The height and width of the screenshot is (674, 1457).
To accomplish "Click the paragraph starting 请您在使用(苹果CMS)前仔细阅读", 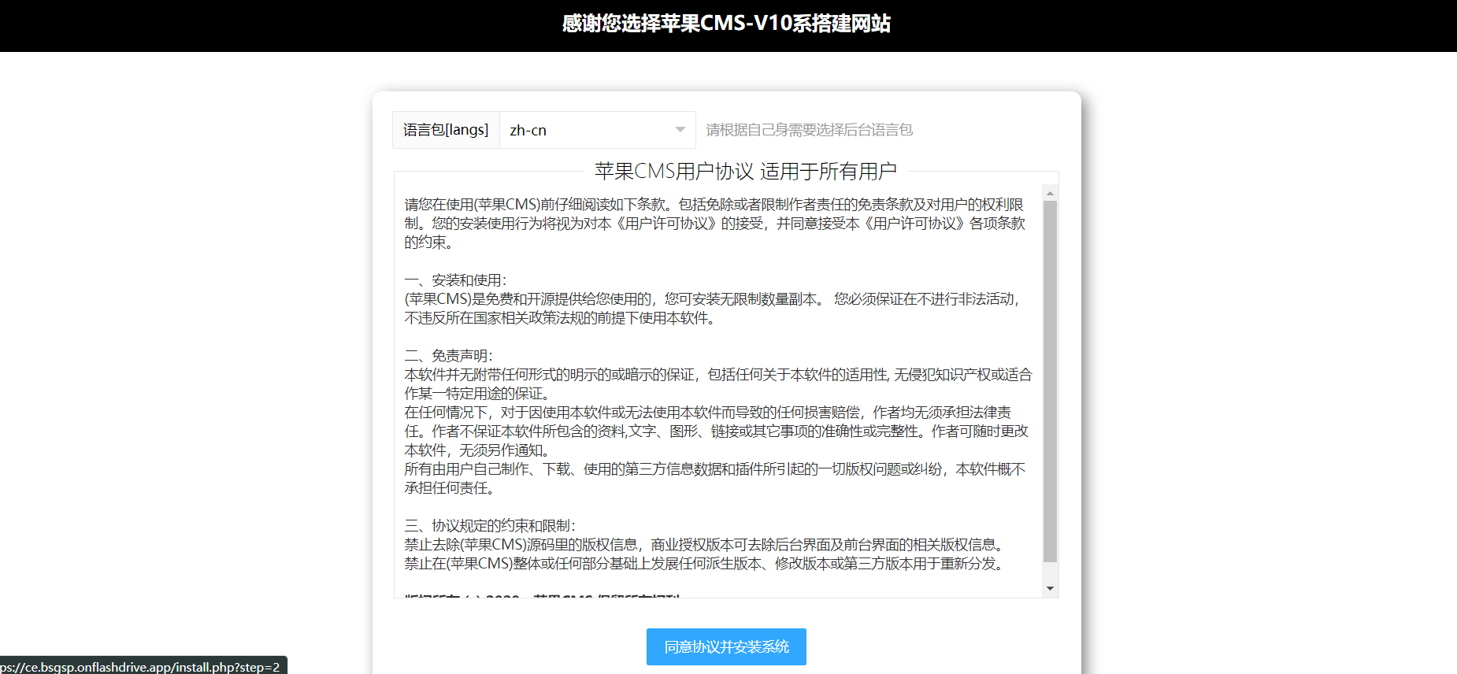I will [715, 224].
